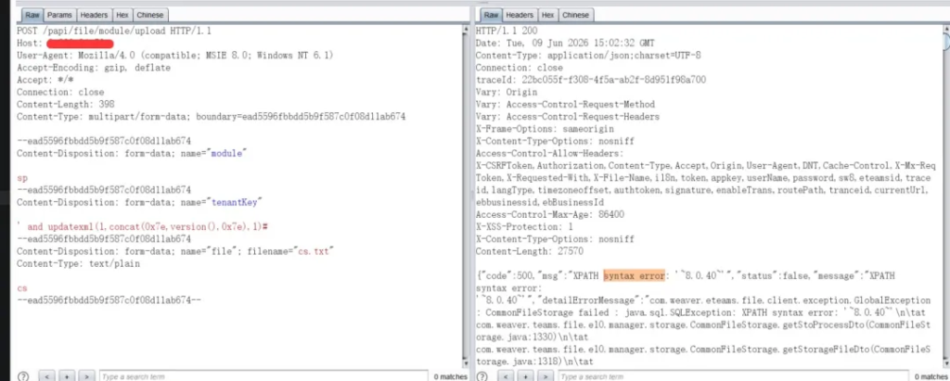Open the response Headers tab
The image size is (950, 381).
pyautogui.click(x=520, y=15)
